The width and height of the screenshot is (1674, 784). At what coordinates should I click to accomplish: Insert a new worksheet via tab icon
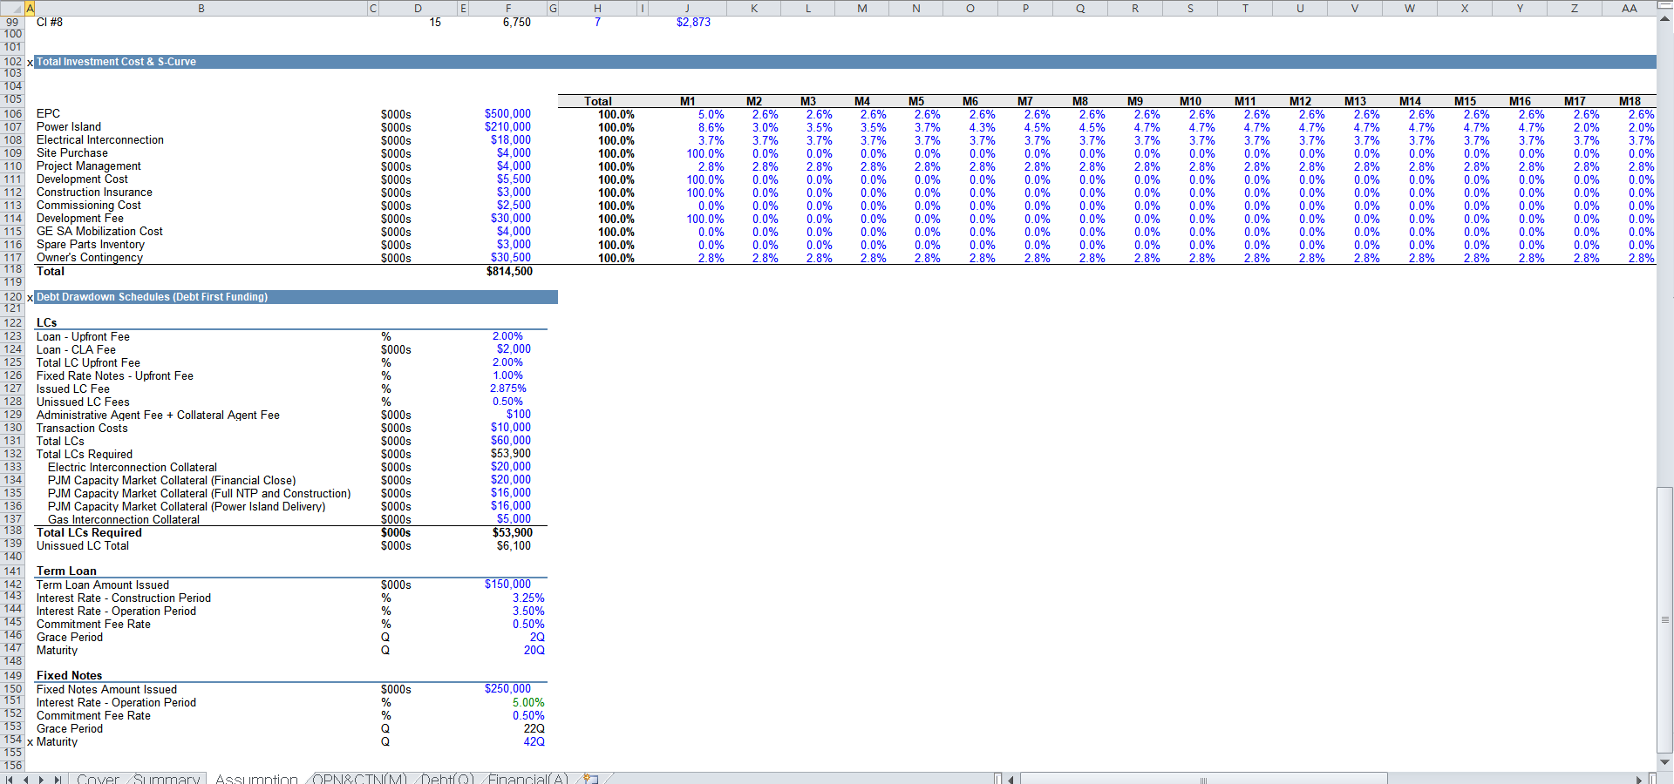pyautogui.click(x=591, y=779)
